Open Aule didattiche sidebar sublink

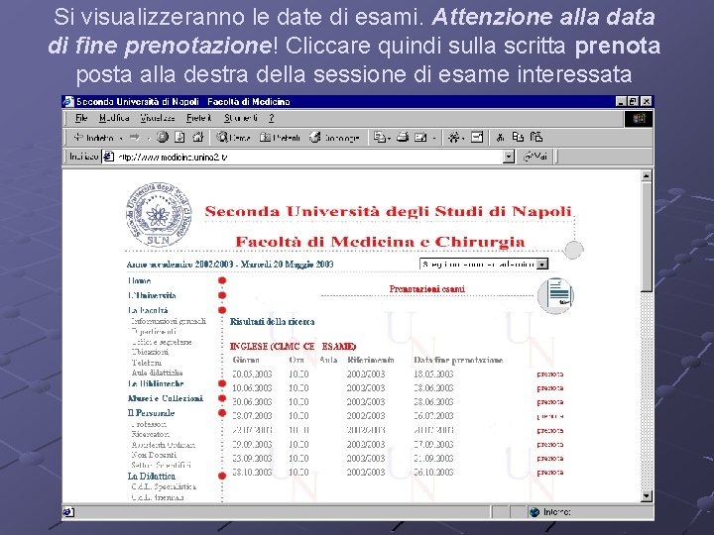(x=157, y=373)
